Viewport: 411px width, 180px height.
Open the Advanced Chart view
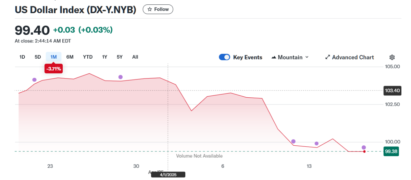(349, 57)
